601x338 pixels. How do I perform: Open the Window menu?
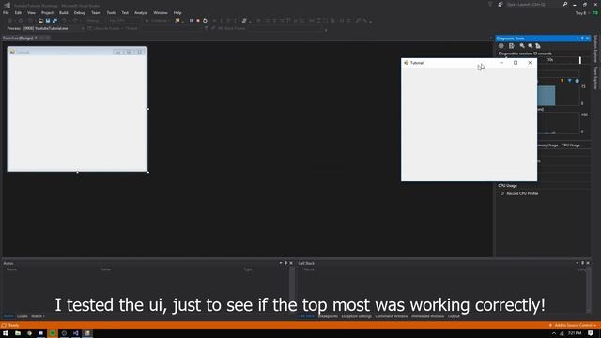(x=161, y=12)
